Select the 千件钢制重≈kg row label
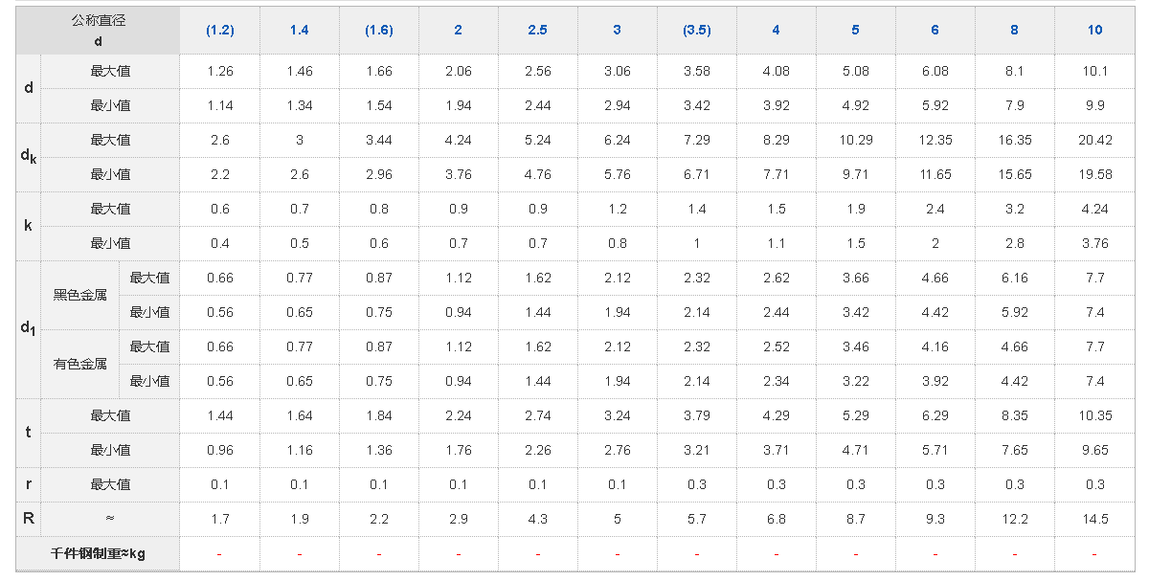Screen dimensions: 1149x581 tap(98, 553)
